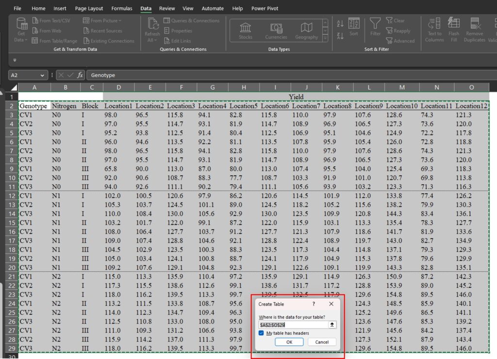Click the Sort A to Z icon
Image resolution: width=497 pixels, height=359 pixels.
340,23
